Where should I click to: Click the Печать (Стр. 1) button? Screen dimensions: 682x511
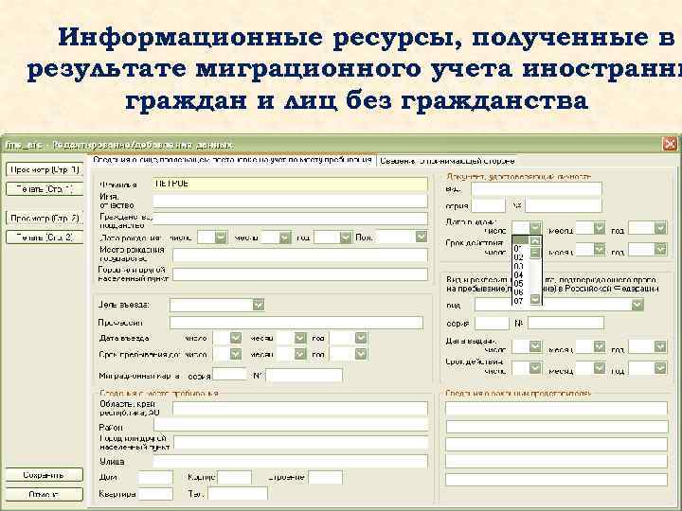pyautogui.click(x=45, y=189)
